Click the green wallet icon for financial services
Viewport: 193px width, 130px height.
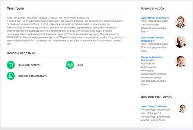click(11, 65)
